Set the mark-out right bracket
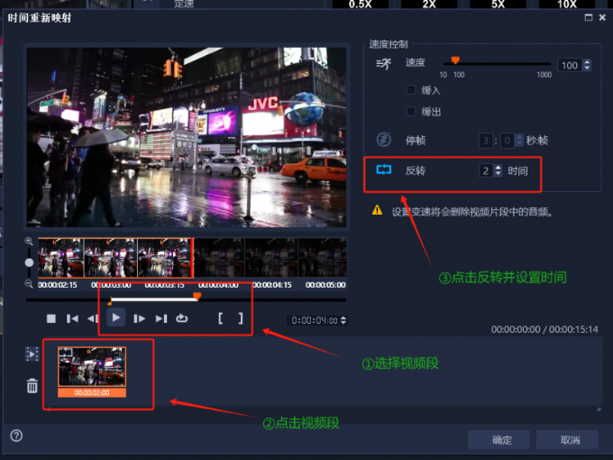This screenshot has height=460, width=613. pyautogui.click(x=241, y=318)
